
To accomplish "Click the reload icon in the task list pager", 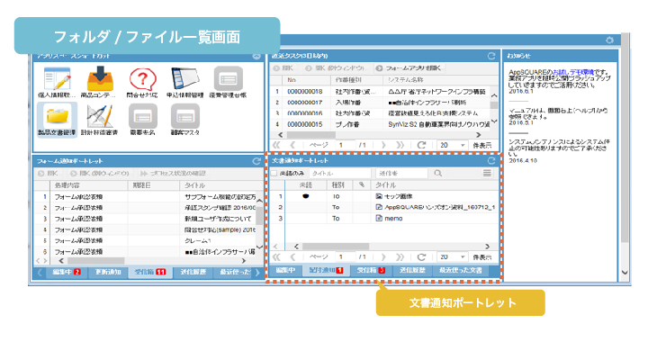I will pos(421,145).
